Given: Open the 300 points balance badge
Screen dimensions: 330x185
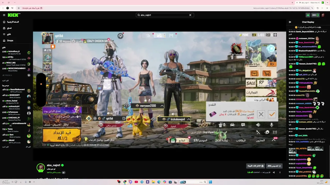Looking at the screenshot, I should tap(315, 15).
